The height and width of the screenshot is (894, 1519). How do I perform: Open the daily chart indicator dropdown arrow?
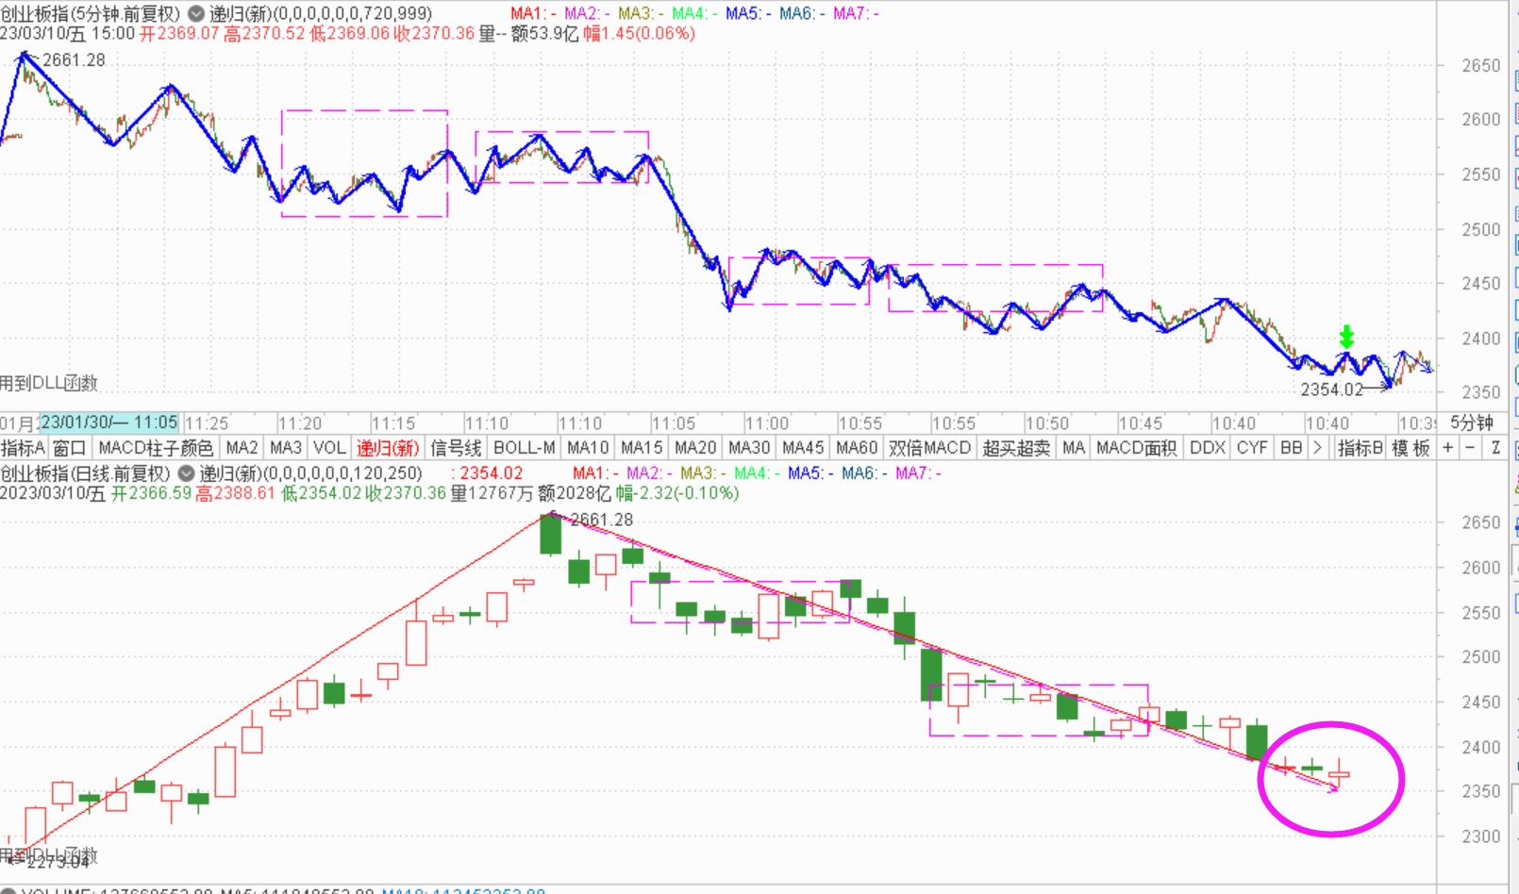(187, 473)
